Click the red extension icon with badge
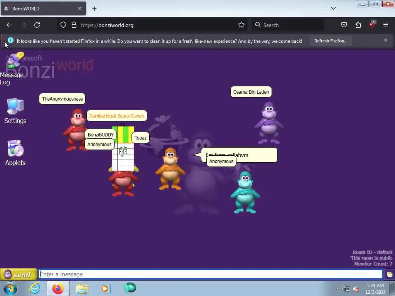395x296 pixels. click(372, 24)
